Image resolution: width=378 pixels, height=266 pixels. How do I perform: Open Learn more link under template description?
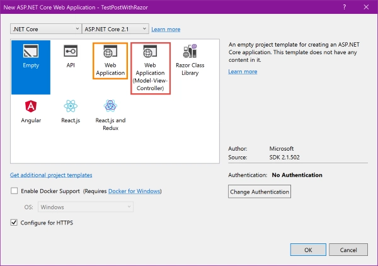coord(243,72)
